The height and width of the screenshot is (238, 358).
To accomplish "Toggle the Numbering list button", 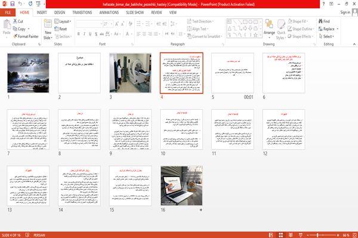I will (148, 24).
